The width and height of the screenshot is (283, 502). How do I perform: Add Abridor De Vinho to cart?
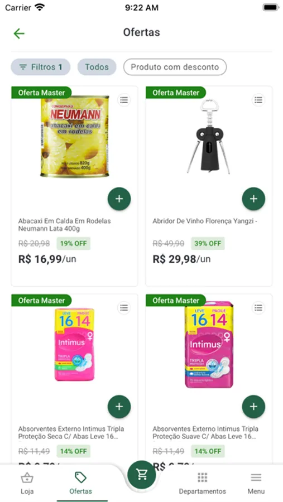pyautogui.click(x=253, y=199)
